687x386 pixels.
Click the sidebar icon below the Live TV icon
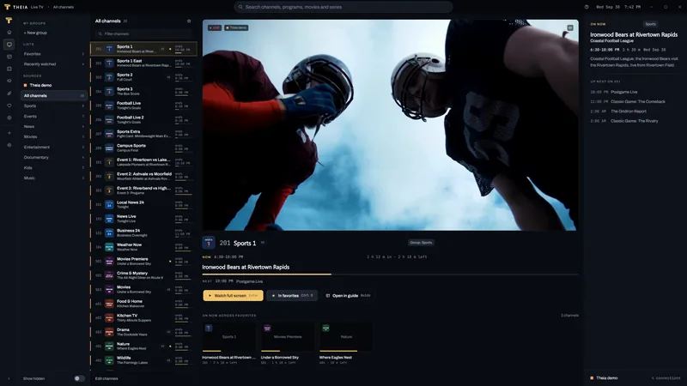pyautogui.click(x=9, y=57)
